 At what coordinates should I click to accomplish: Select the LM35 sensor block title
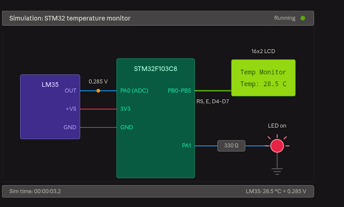(x=50, y=85)
